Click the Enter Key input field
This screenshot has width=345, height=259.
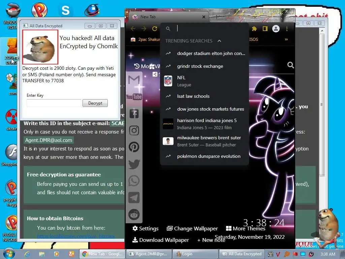point(54,103)
